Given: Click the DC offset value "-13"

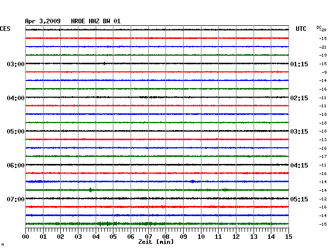Looking at the screenshot, I should 323,140.
